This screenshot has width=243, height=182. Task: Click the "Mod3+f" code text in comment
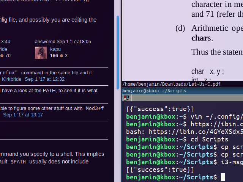point(95,108)
